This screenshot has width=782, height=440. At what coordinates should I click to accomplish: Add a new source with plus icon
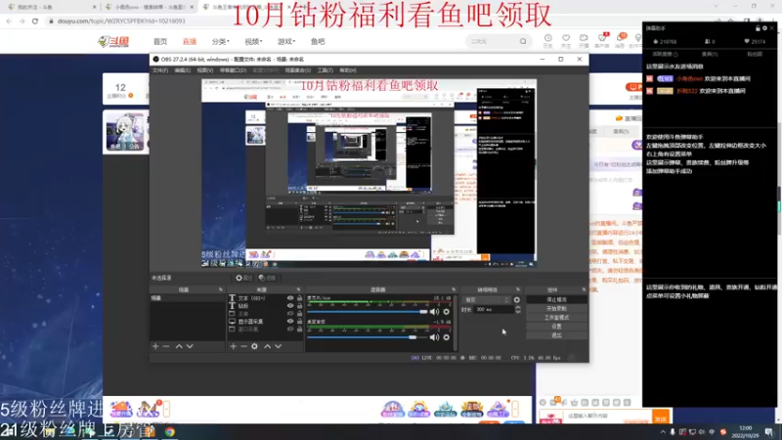233,346
